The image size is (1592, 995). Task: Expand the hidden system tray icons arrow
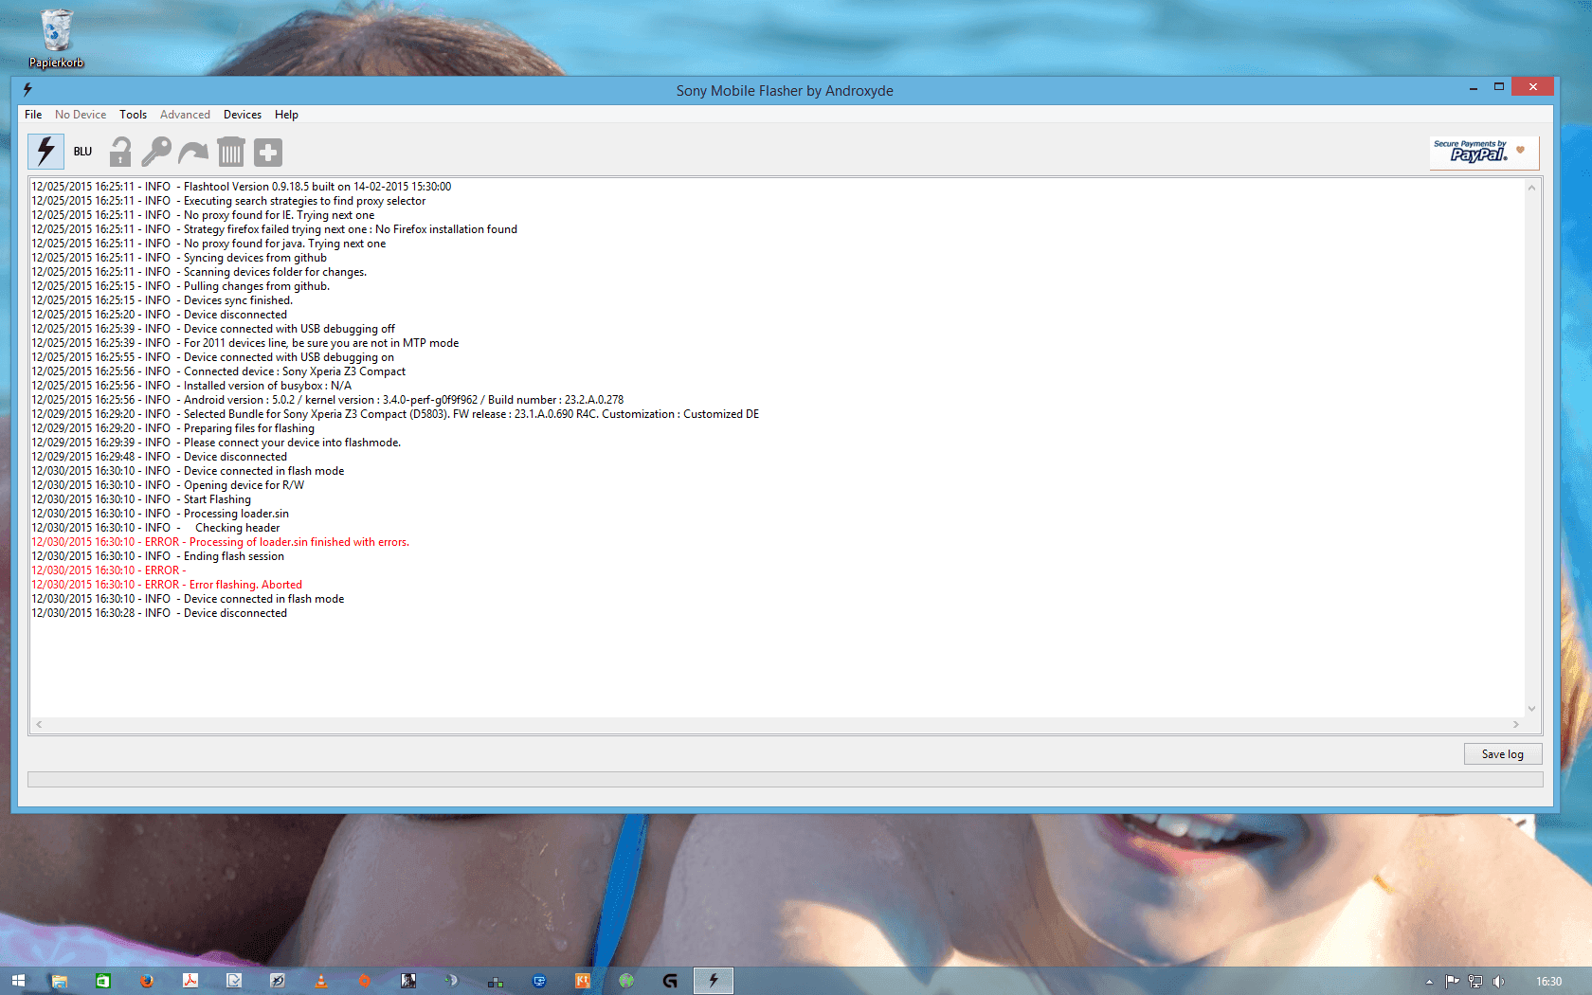click(x=1429, y=982)
